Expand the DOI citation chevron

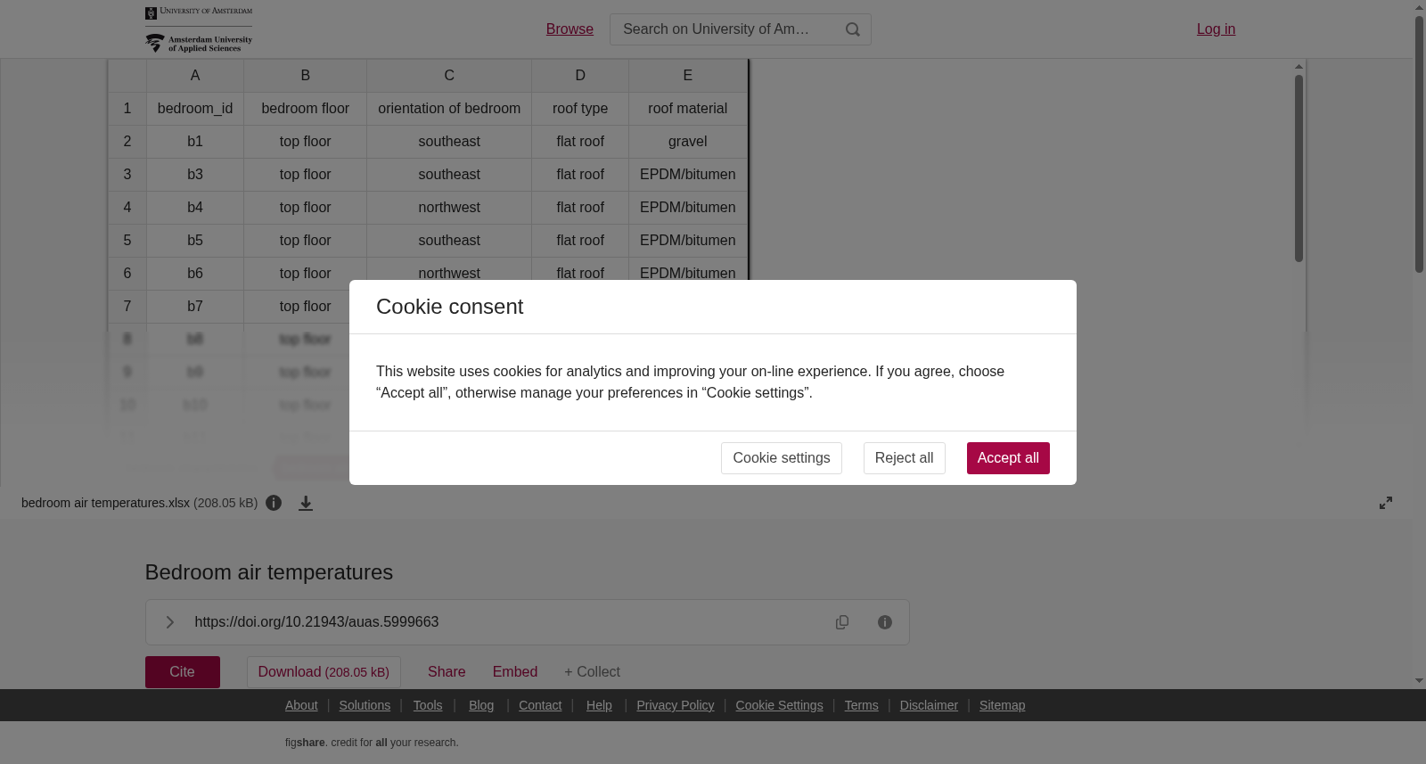[x=169, y=622]
